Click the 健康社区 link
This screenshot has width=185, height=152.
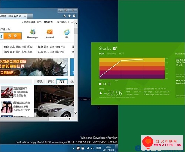[60, 47]
